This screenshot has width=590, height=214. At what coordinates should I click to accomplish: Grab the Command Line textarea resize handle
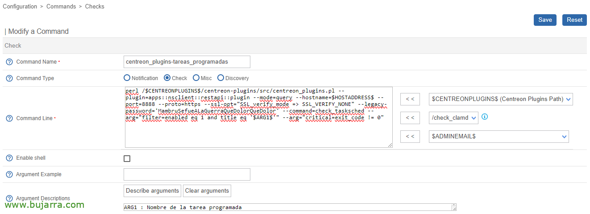[x=390, y=145]
